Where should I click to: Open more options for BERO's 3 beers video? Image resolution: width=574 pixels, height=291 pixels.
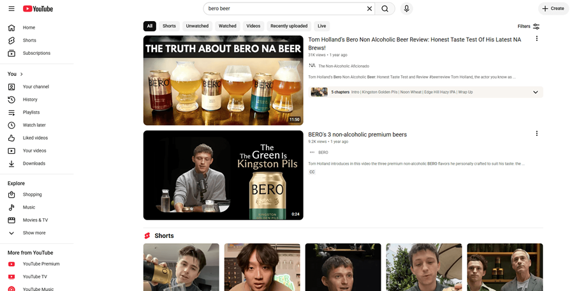[x=536, y=133]
